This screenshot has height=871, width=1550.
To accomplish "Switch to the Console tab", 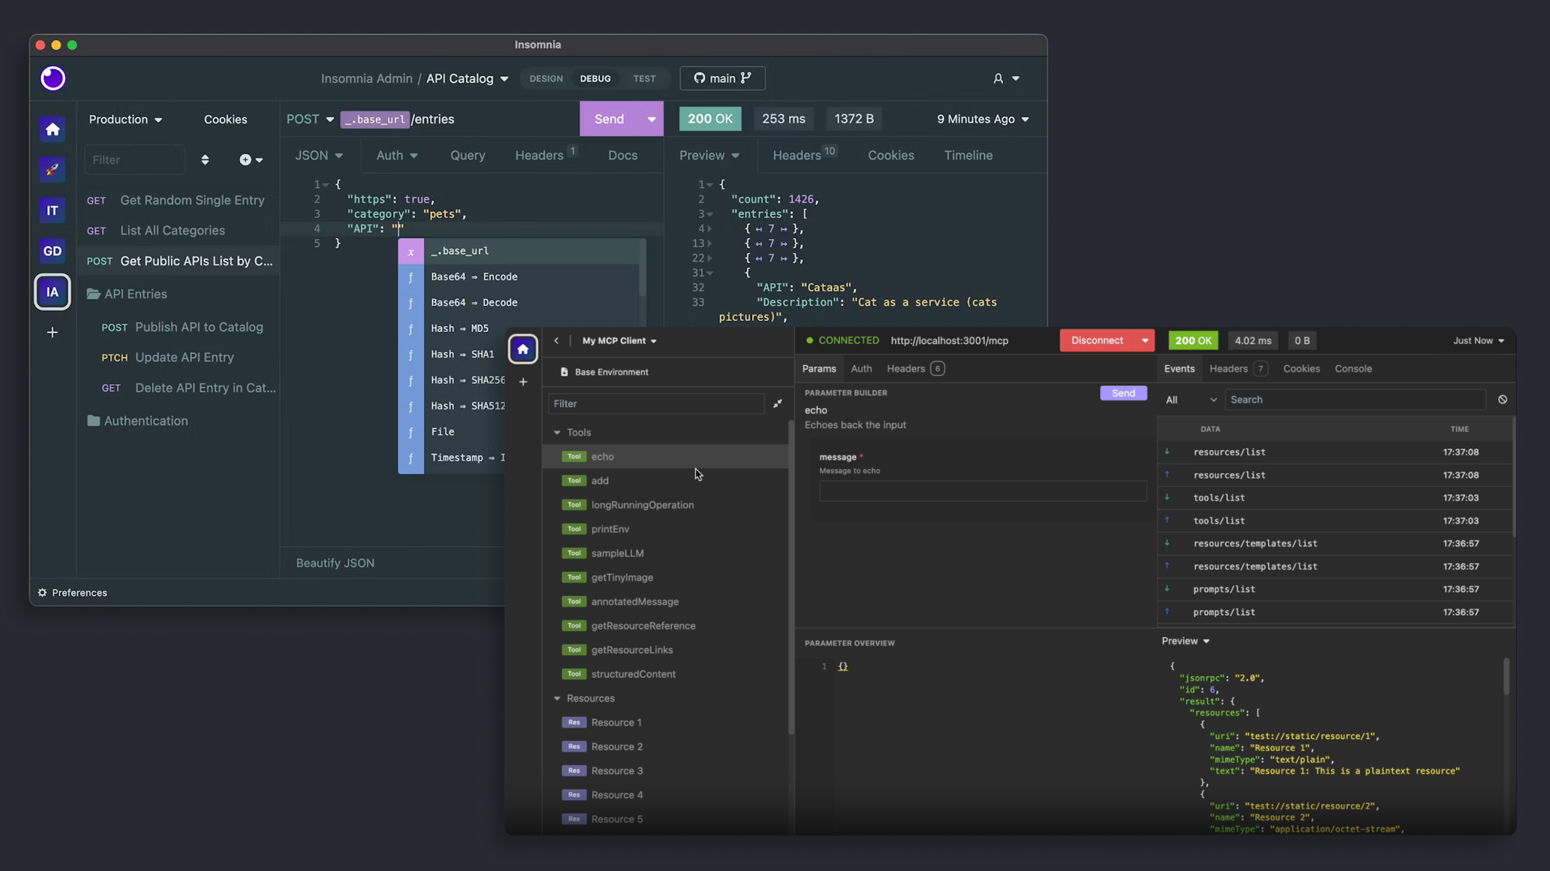I will (1353, 368).
